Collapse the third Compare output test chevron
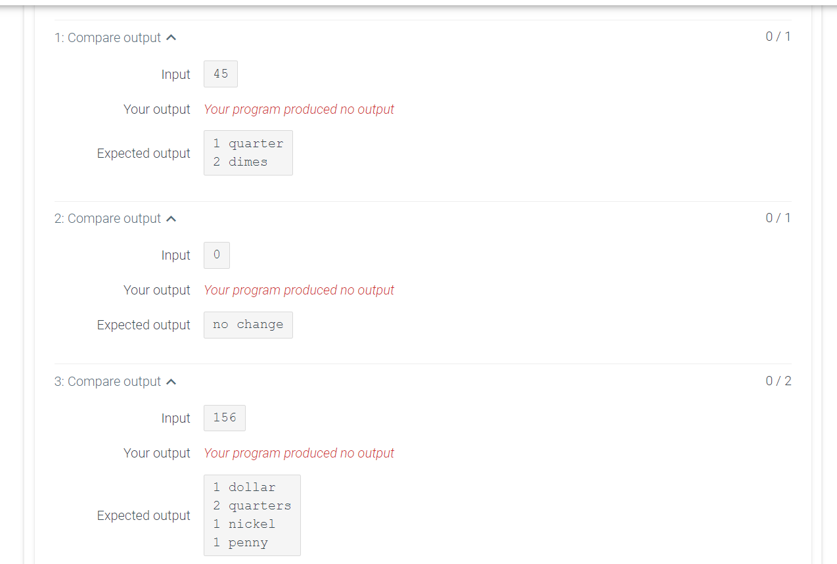This screenshot has height=564, width=837. click(x=171, y=381)
